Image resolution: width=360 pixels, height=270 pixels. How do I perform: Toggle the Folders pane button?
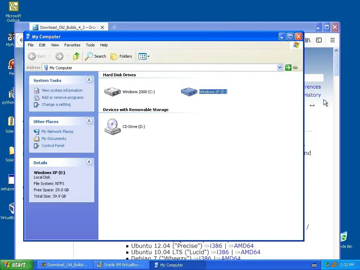121,56
